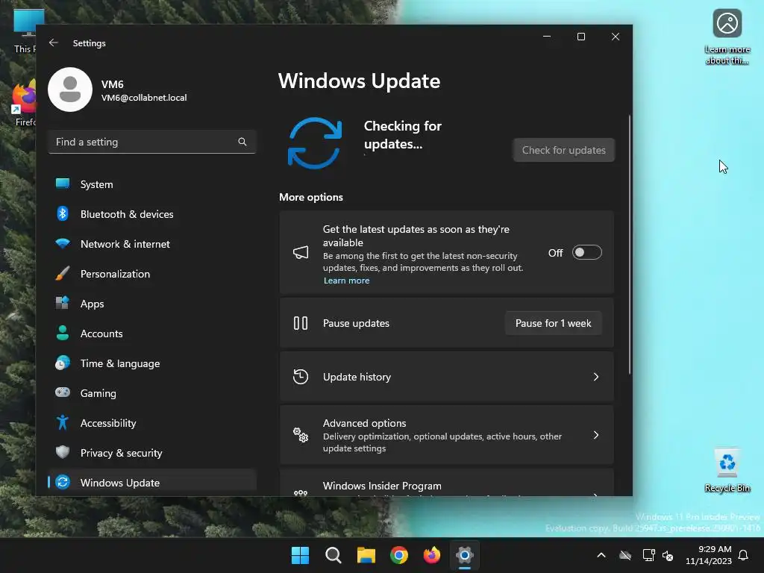This screenshot has height=573, width=764.
Task: Open the Windows Start menu
Action: (300, 555)
